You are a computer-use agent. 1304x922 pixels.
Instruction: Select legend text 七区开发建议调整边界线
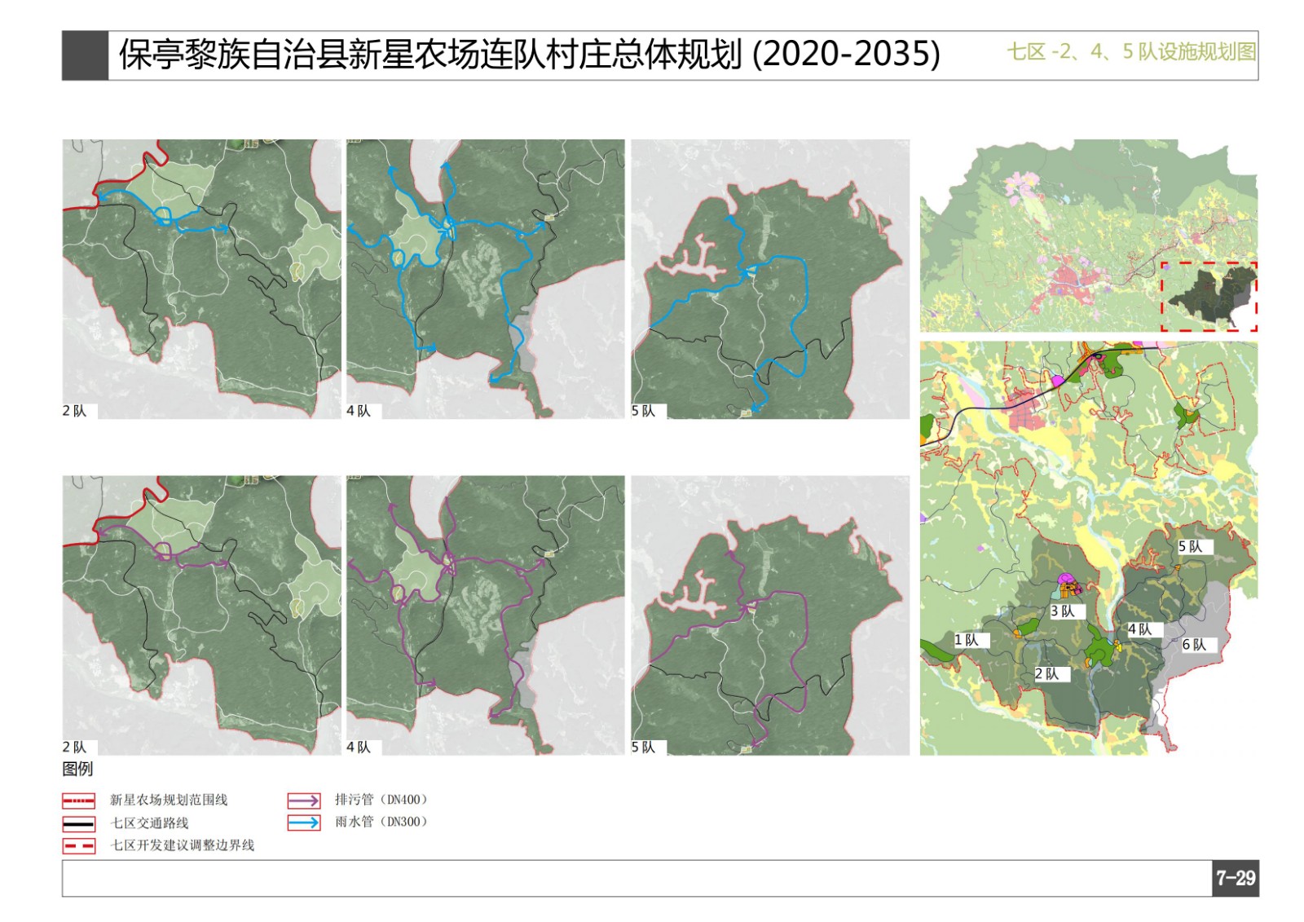click(x=183, y=845)
